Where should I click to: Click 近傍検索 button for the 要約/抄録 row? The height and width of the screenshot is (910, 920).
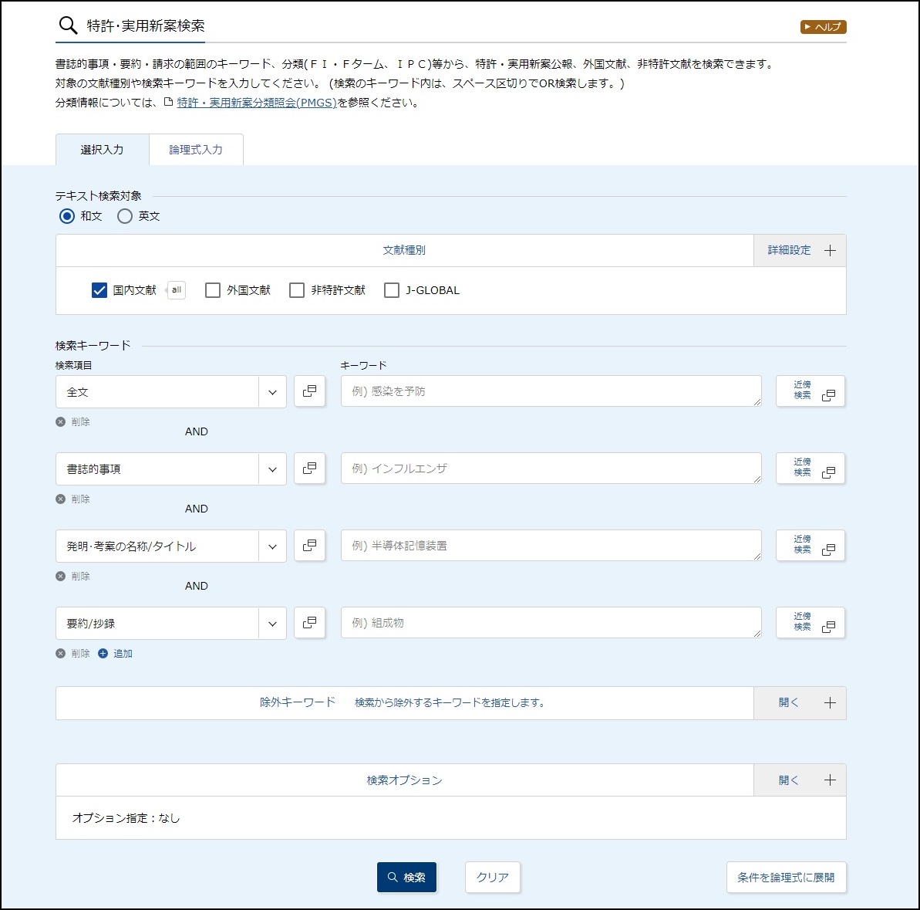pyautogui.click(x=810, y=623)
